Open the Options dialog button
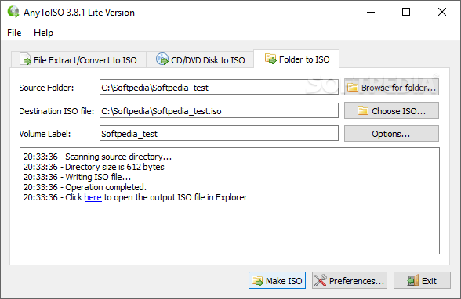The image size is (461, 299). tap(391, 134)
